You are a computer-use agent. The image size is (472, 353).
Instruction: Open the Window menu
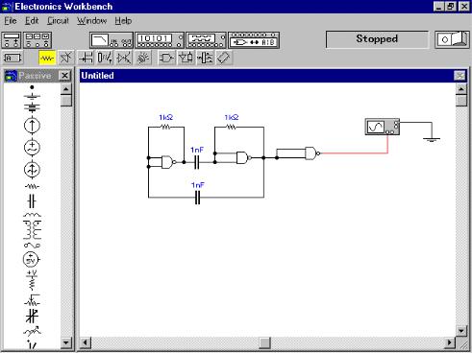(91, 21)
